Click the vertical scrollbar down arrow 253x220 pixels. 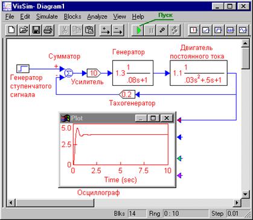(245, 194)
